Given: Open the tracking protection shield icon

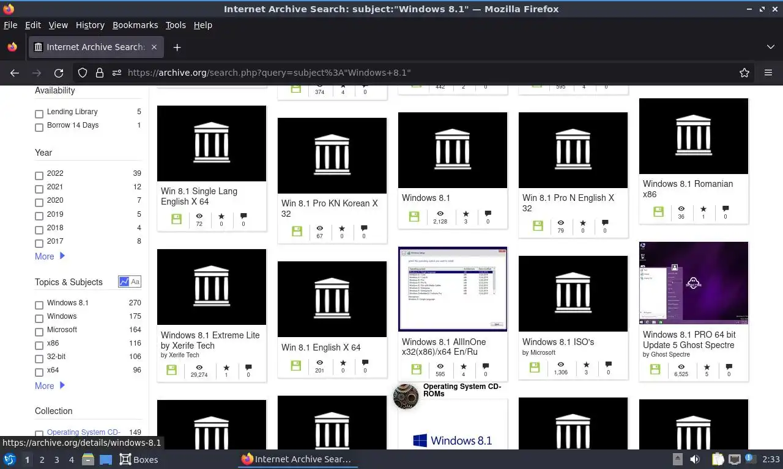Looking at the screenshot, I should point(83,73).
